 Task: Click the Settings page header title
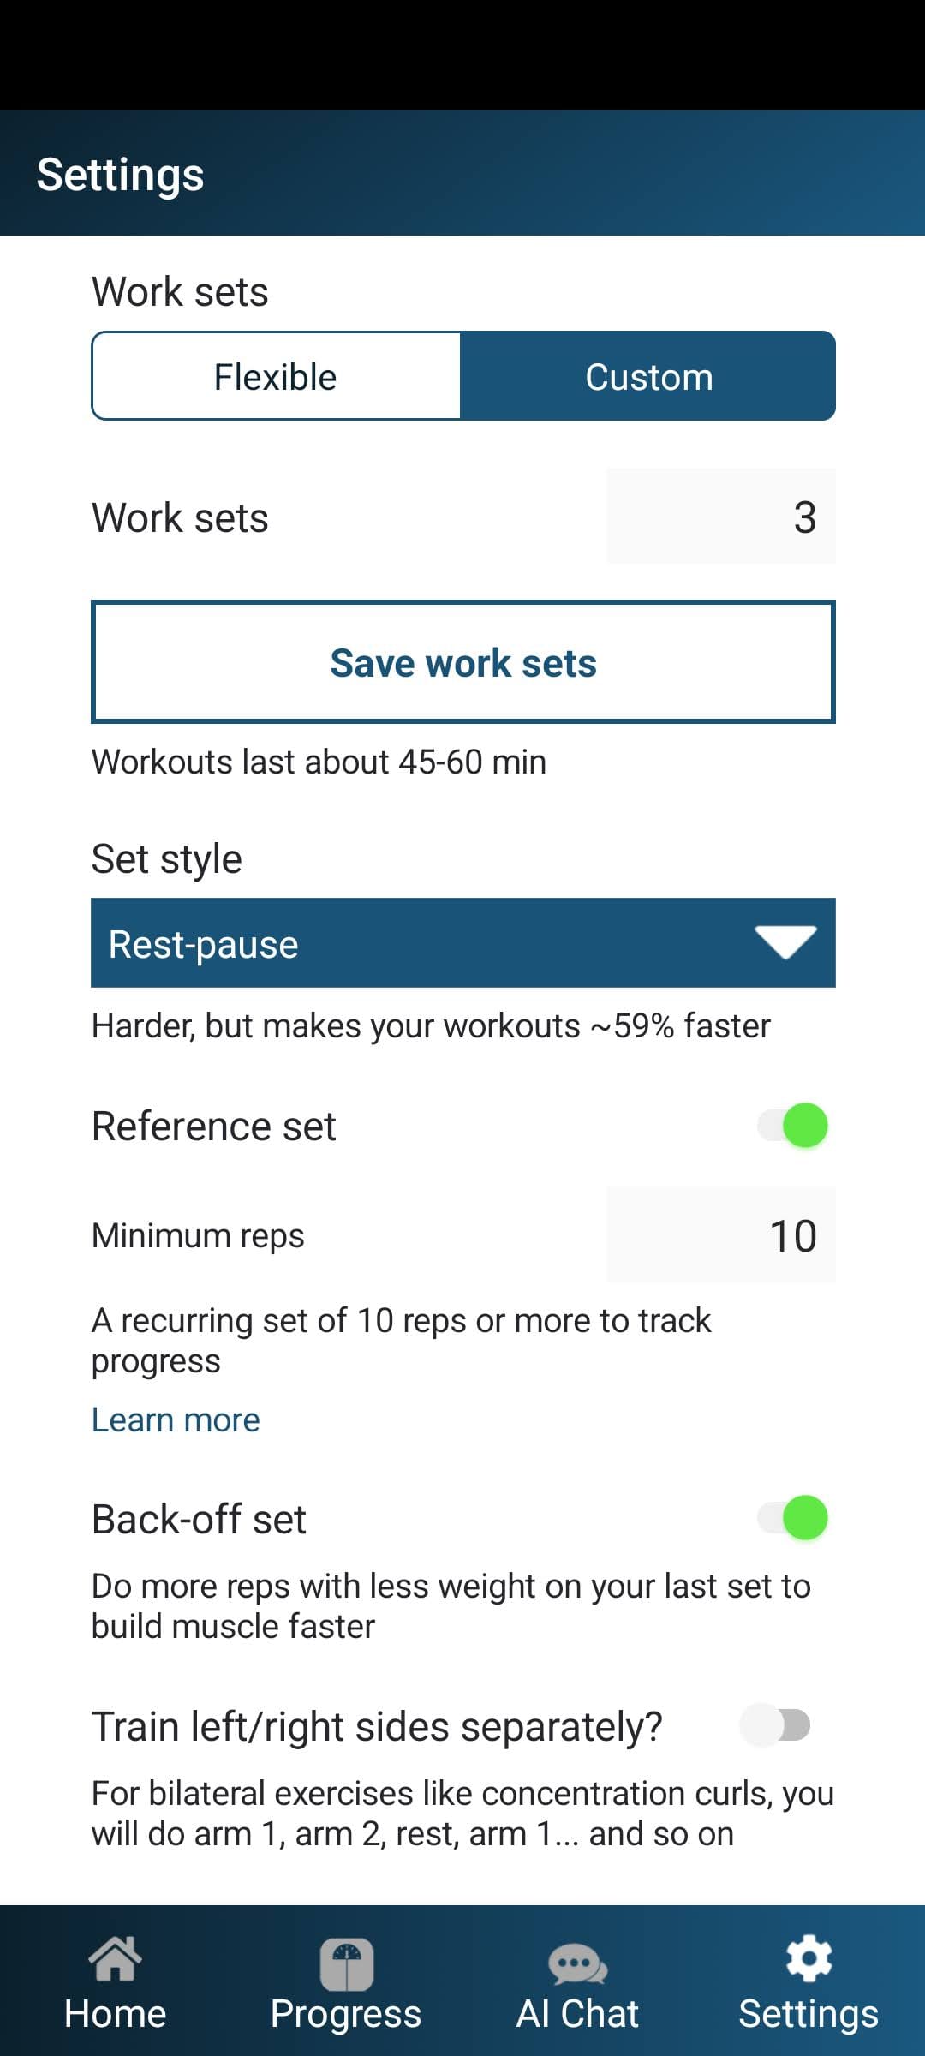(x=121, y=175)
